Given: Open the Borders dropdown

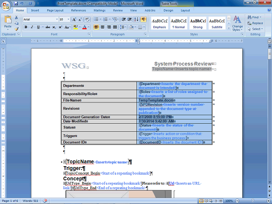Looking at the screenshot, I should pos(144,27).
